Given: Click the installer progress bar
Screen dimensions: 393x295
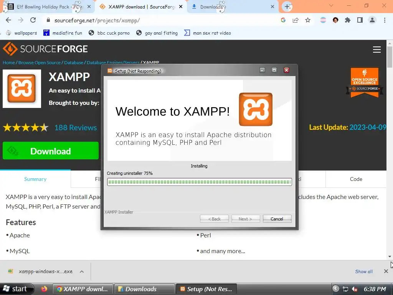Looking at the screenshot, I should click(200, 182).
